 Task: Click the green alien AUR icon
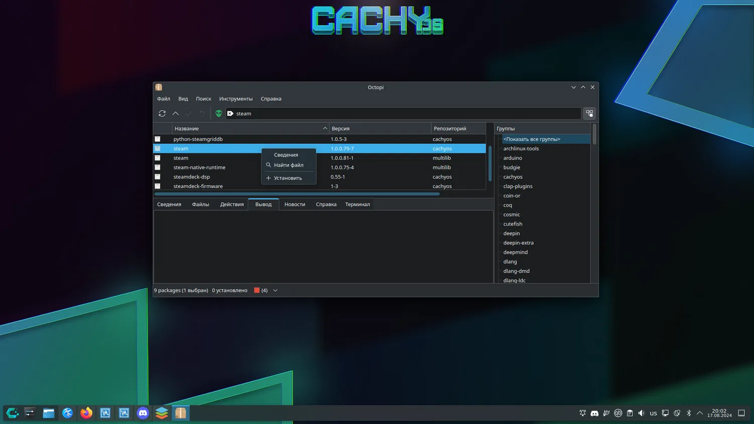tap(219, 114)
